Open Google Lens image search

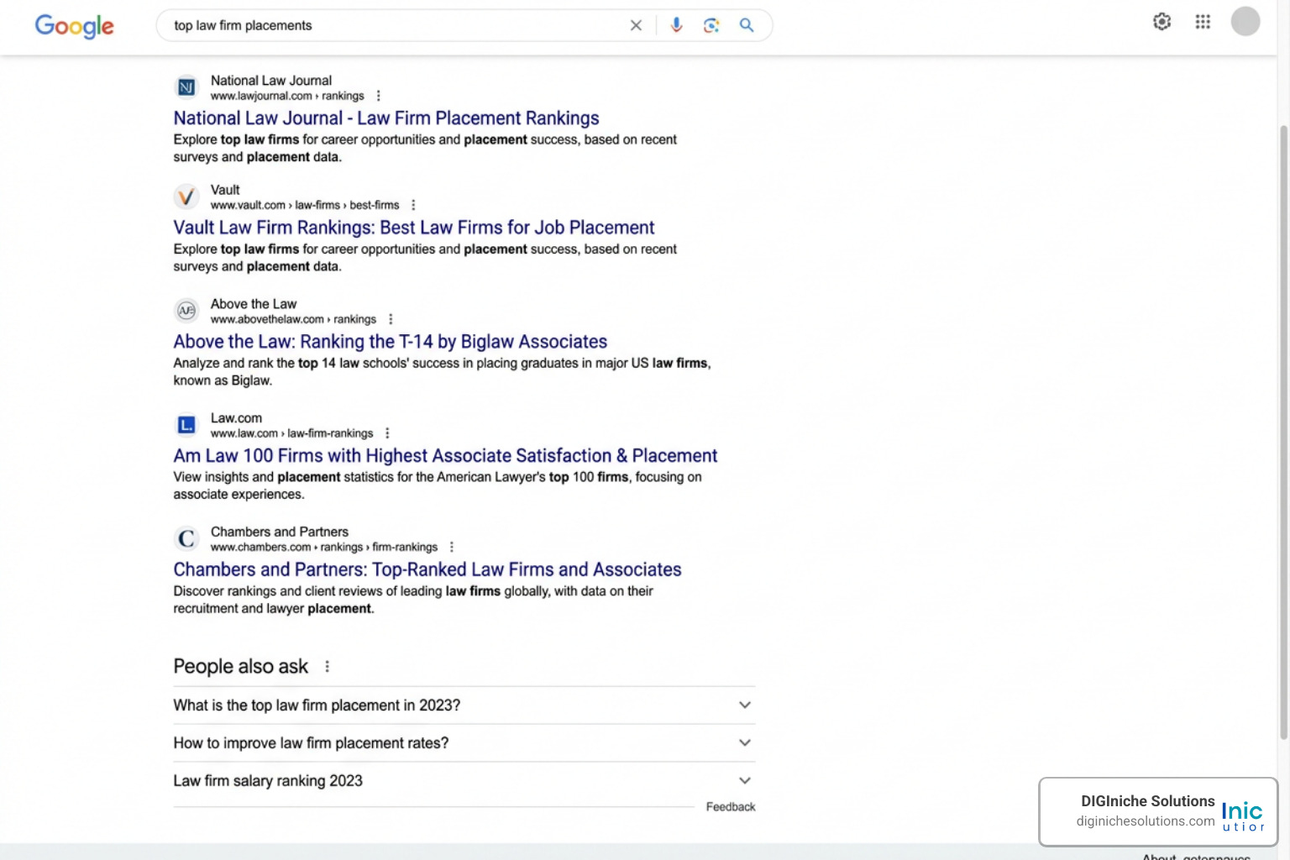pyautogui.click(x=711, y=25)
